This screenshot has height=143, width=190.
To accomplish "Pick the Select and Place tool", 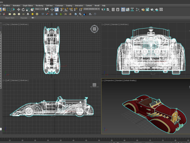I will coord(32,10).
